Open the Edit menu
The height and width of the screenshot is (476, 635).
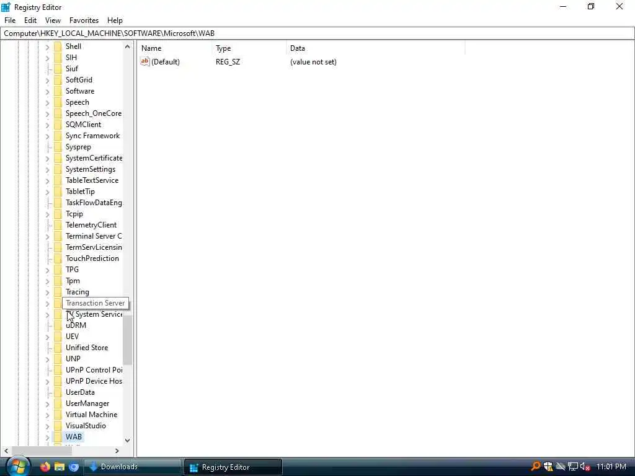30,20
